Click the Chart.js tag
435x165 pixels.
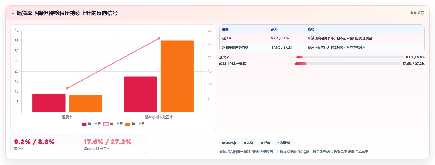pyautogui.click(x=229, y=143)
